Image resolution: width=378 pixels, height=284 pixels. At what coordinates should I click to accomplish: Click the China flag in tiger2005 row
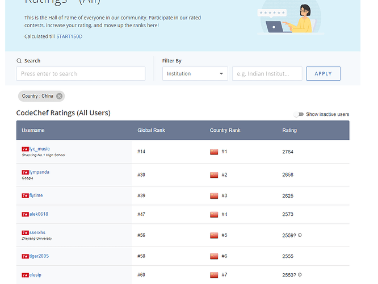click(x=214, y=256)
